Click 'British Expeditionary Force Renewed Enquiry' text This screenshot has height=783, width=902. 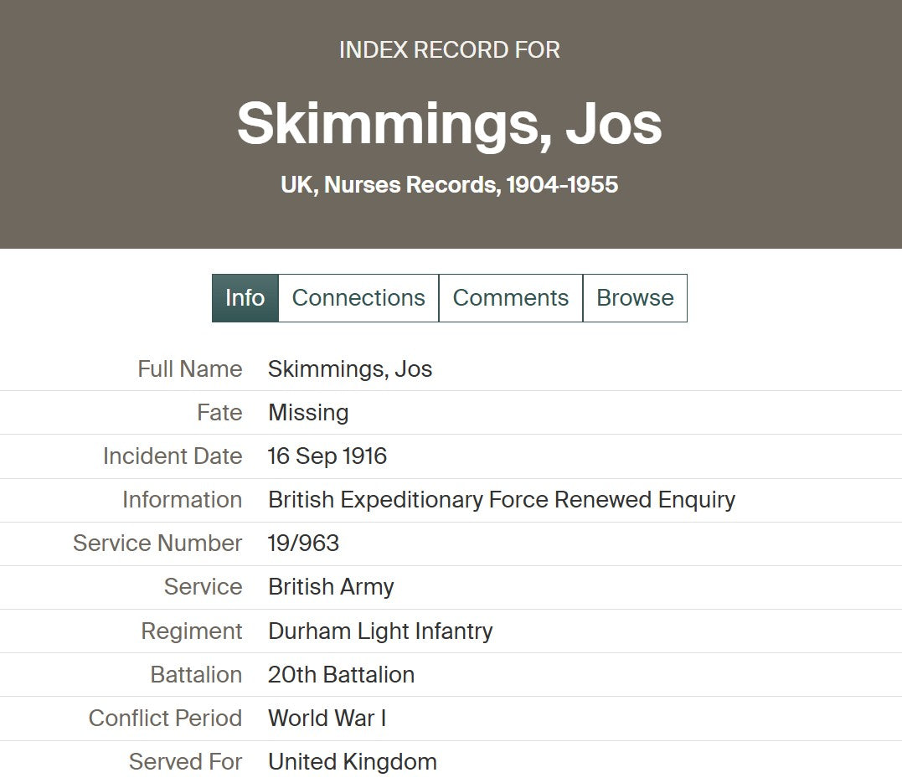click(x=502, y=500)
